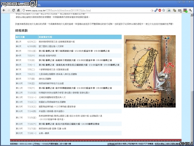Click the date 7/9(六) in the schedule
The image size is (194, 146).
click(31, 88)
